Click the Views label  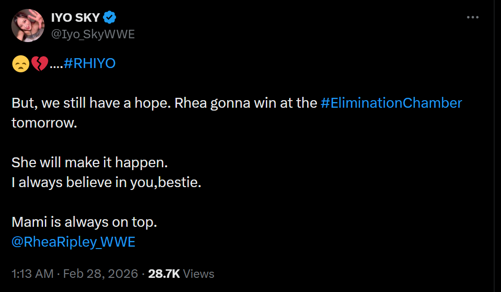198,274
